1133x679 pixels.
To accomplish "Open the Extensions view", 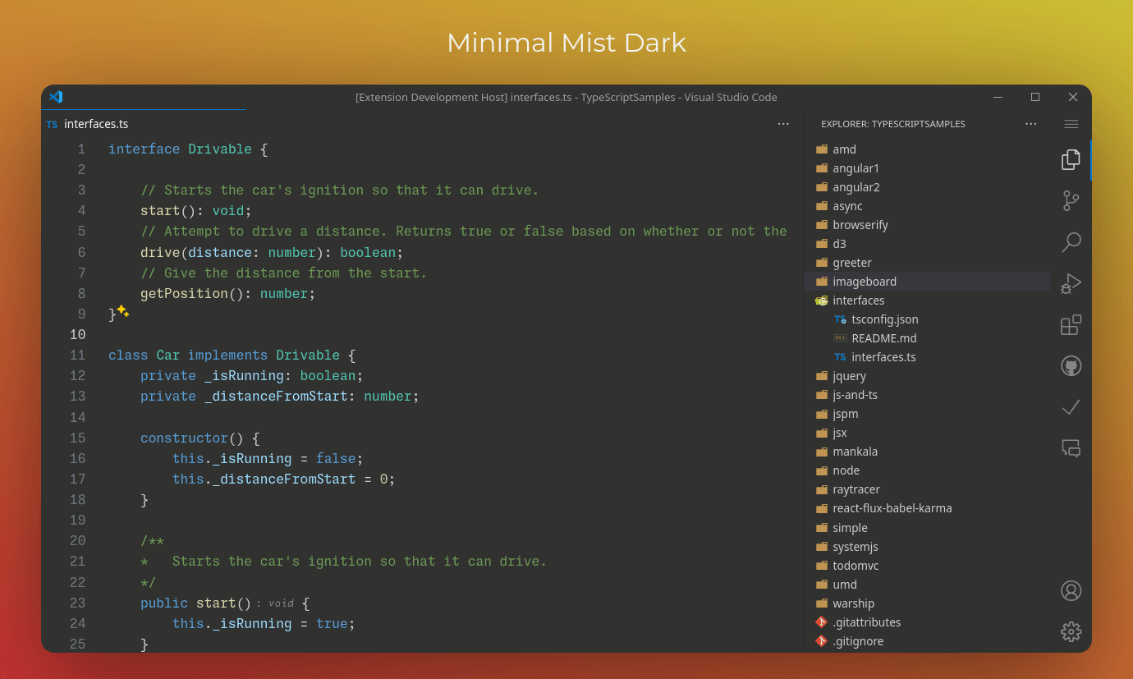I will 1071,324.
